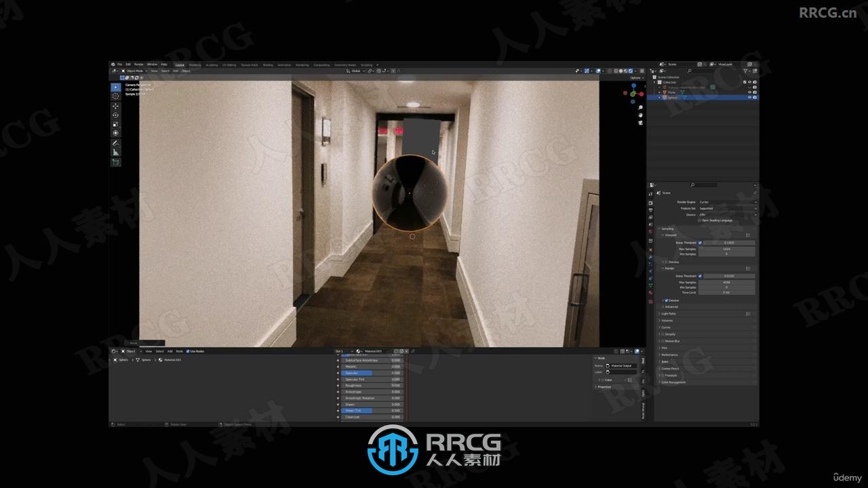Click the Blender logo menu icon
The image size is (868, 488).
point(113,64)
